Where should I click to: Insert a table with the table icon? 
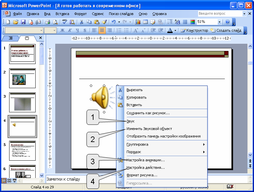point(145,22)
